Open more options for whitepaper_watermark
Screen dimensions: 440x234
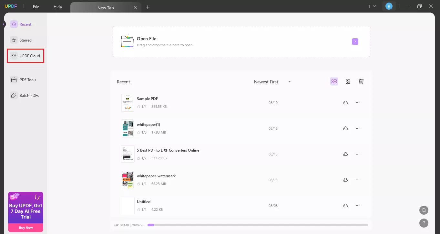[358, 180]
